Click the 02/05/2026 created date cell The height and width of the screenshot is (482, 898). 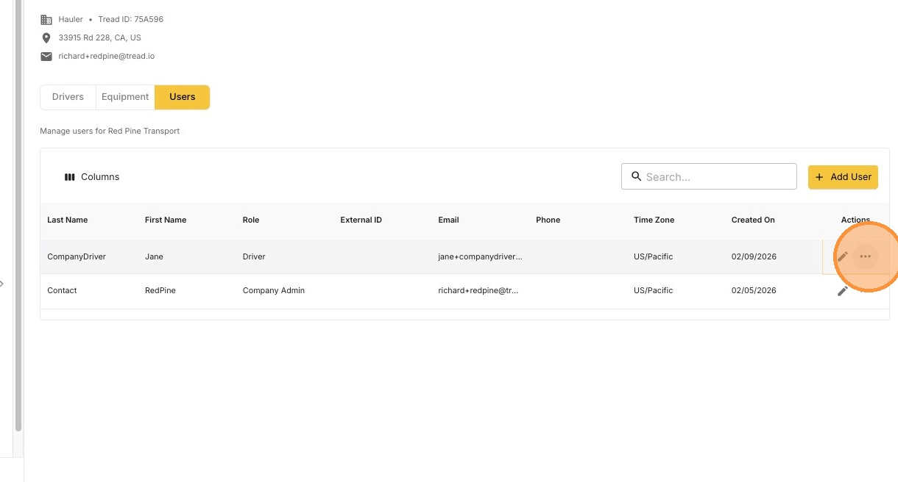point(754,290)
